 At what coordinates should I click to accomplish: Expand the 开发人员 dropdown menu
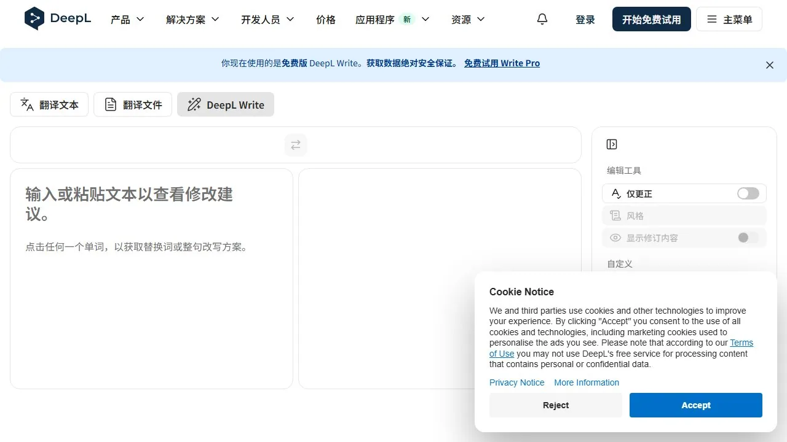pyautogui.click(x=267, y=20)
